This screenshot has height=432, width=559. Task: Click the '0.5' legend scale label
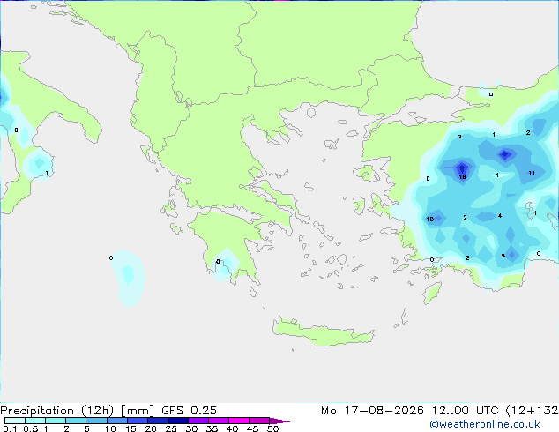[30, 428]
